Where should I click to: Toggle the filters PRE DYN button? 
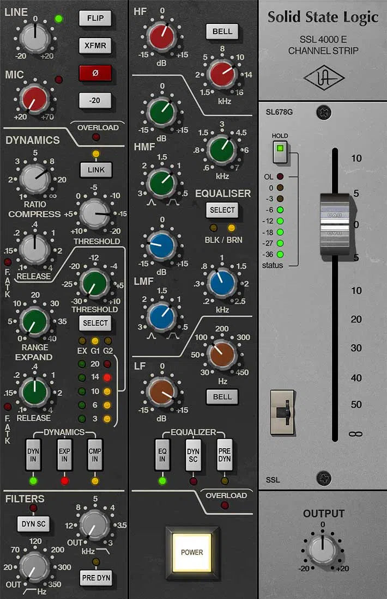point(95,577)
